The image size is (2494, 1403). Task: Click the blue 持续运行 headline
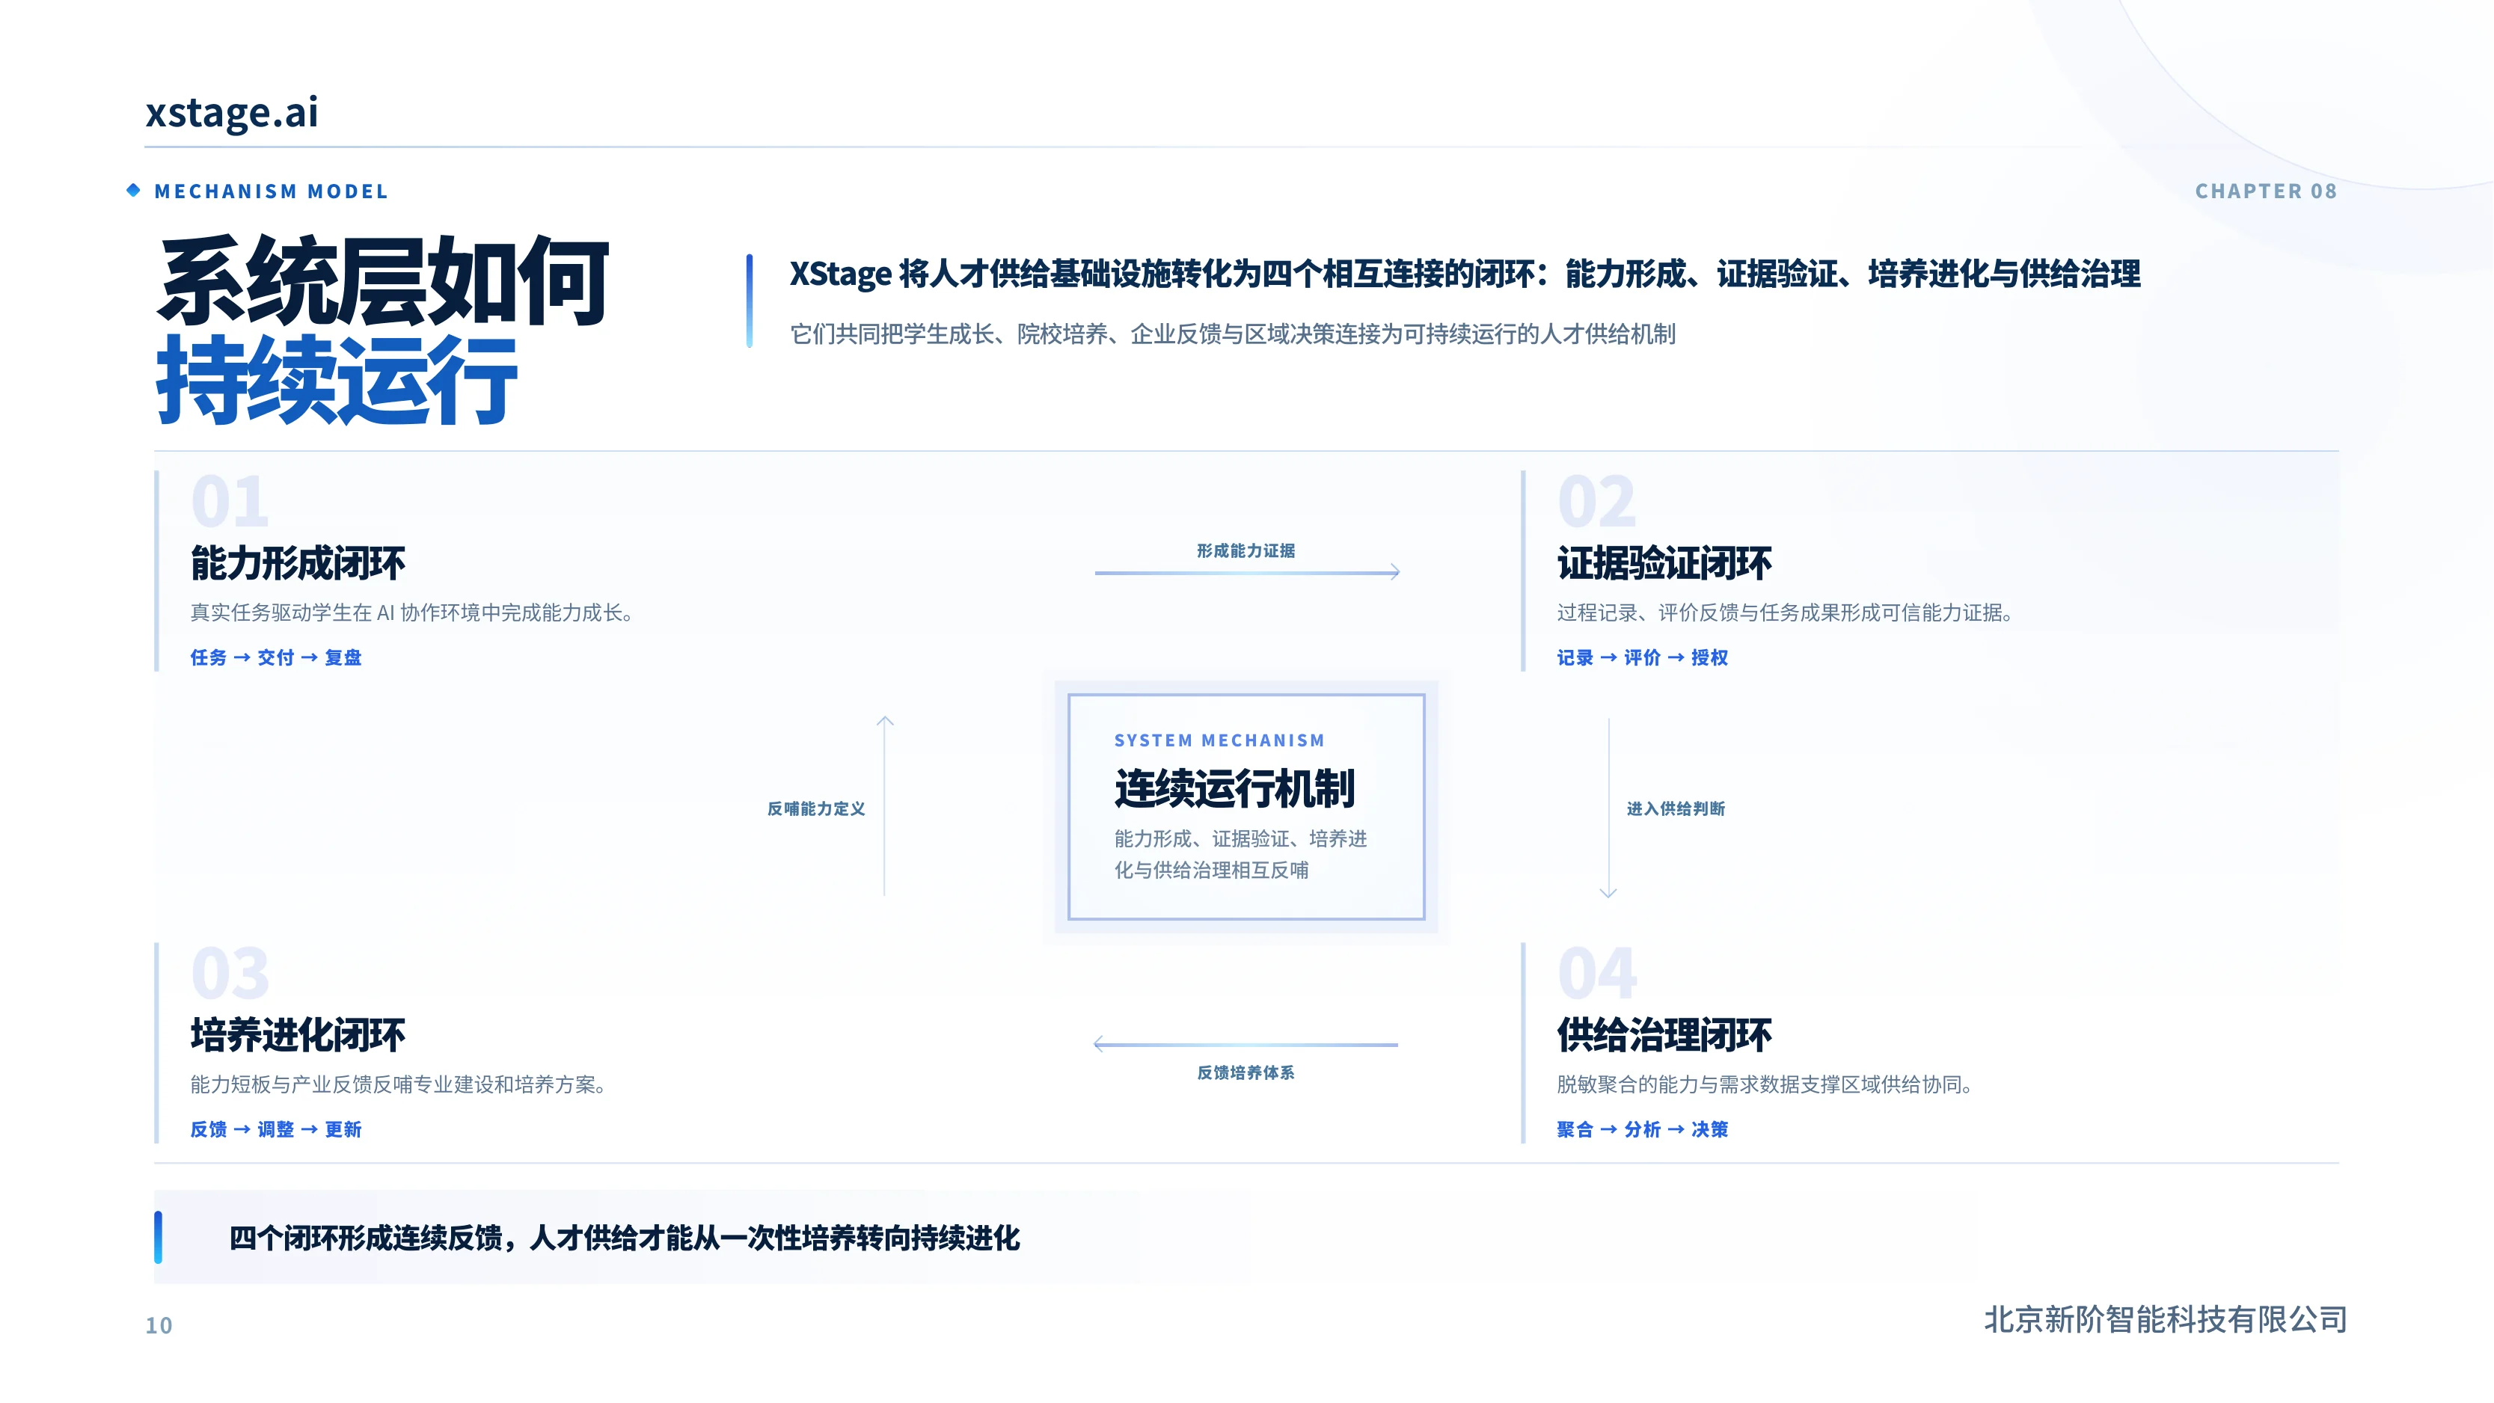pos(338,381)
